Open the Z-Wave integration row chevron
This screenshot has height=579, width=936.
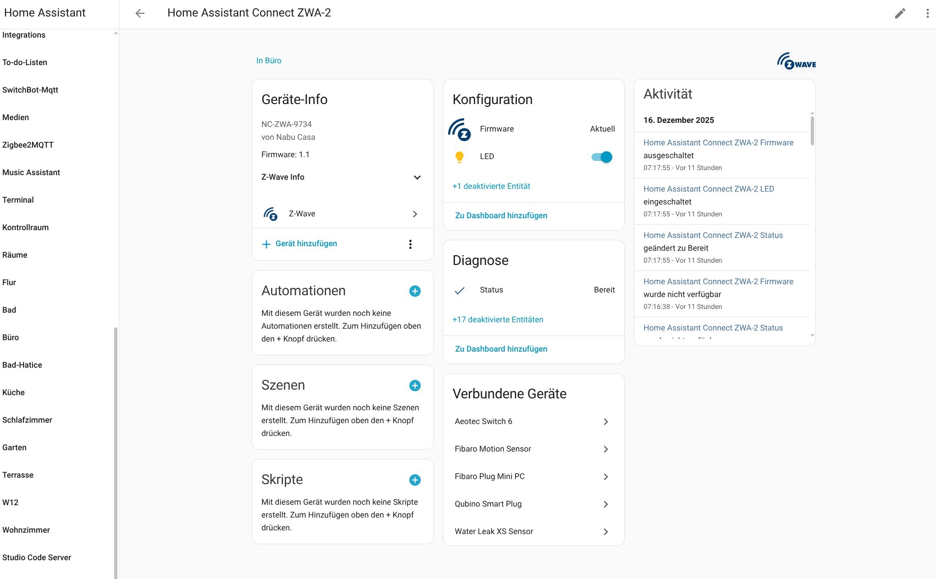(415, 214)
